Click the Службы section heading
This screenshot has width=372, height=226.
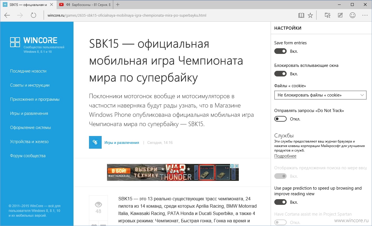tap(284, 136)
